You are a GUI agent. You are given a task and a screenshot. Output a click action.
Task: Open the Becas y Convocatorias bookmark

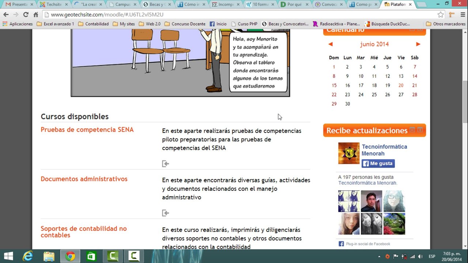pos(285,24)
